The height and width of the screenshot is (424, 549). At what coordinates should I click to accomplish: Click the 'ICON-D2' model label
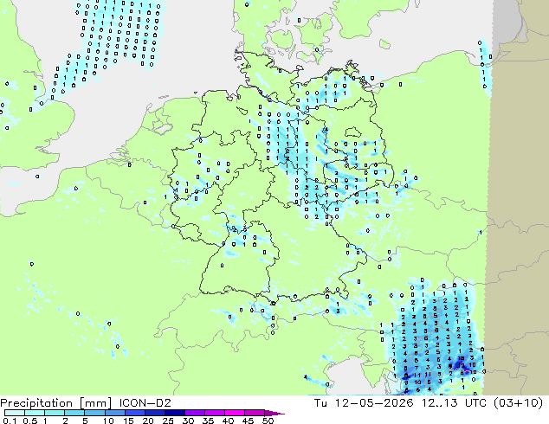click(145, 402)
